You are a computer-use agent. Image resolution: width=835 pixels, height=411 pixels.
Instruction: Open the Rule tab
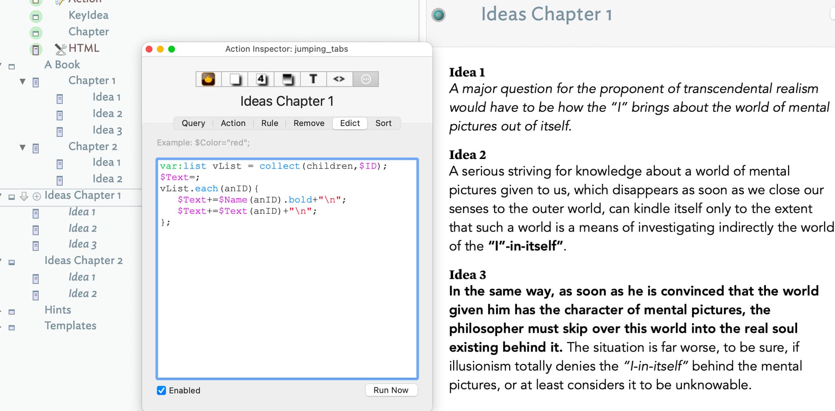point(270,123)
